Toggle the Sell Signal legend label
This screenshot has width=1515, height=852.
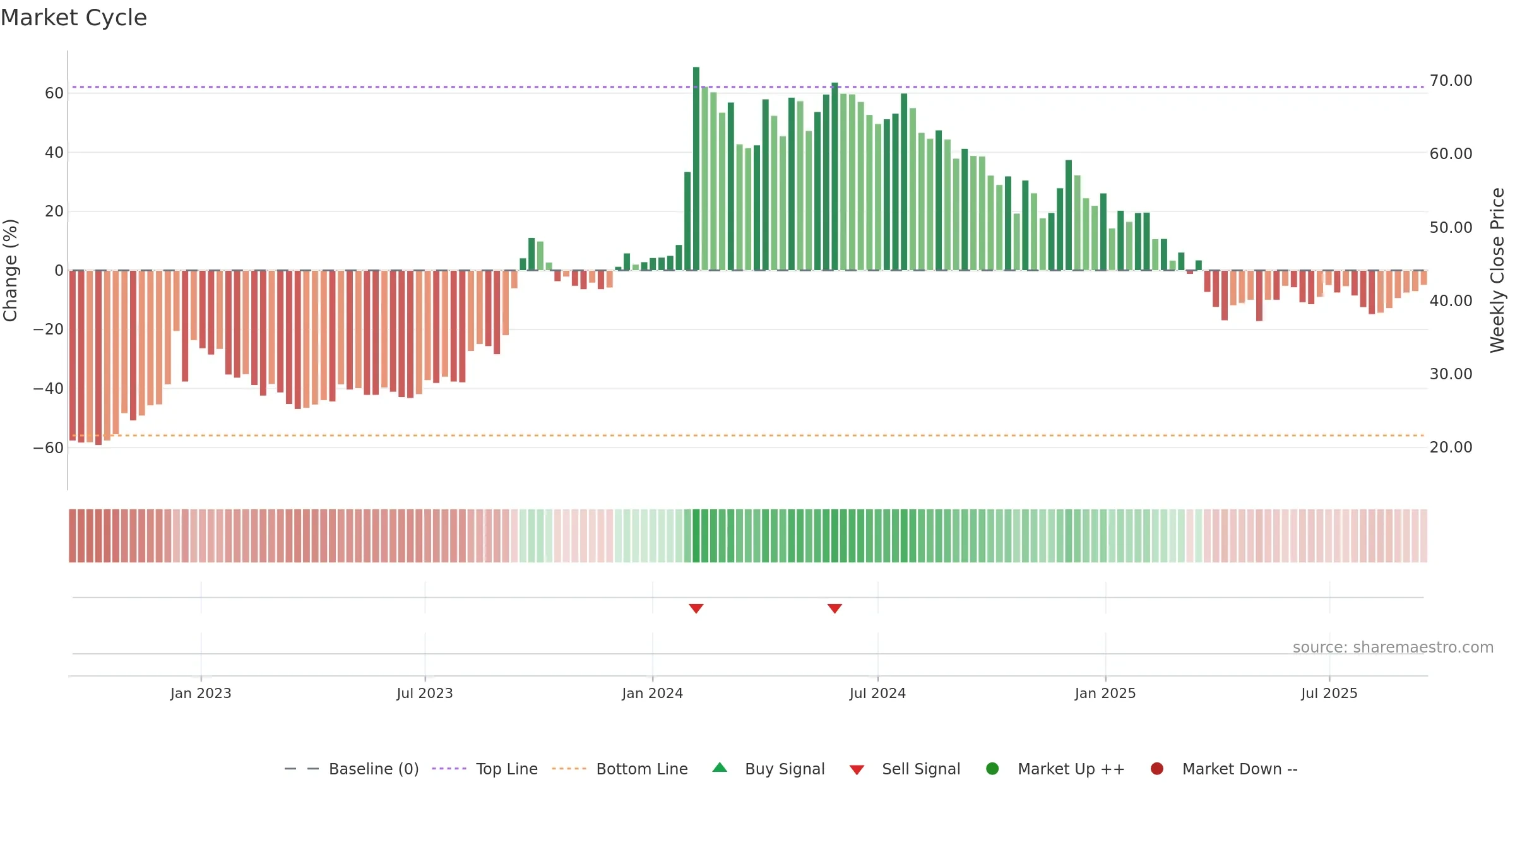[921, 769]
